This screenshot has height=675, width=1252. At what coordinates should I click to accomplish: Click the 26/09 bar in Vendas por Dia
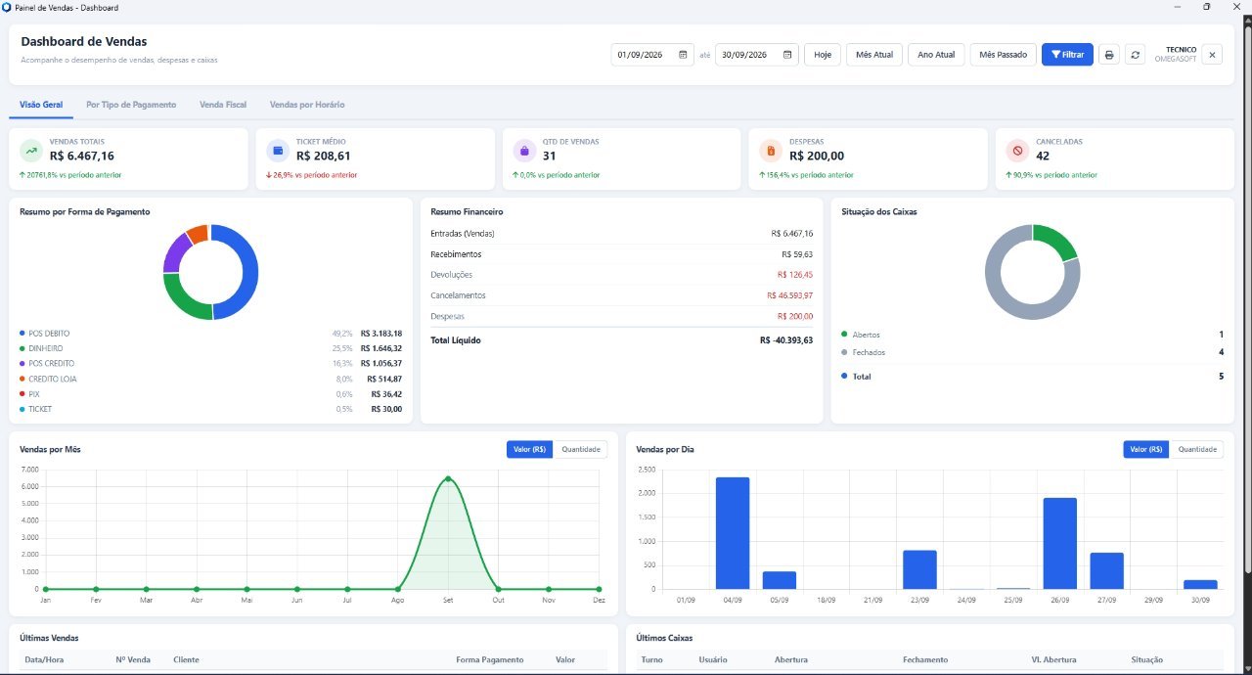click(1060, 544)
